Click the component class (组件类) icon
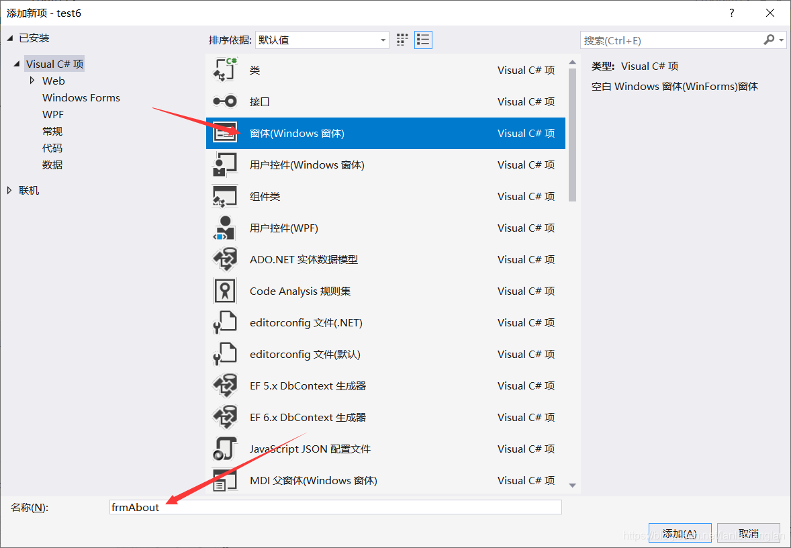Viewport: 791px width, 548px height. pos(225,196)
